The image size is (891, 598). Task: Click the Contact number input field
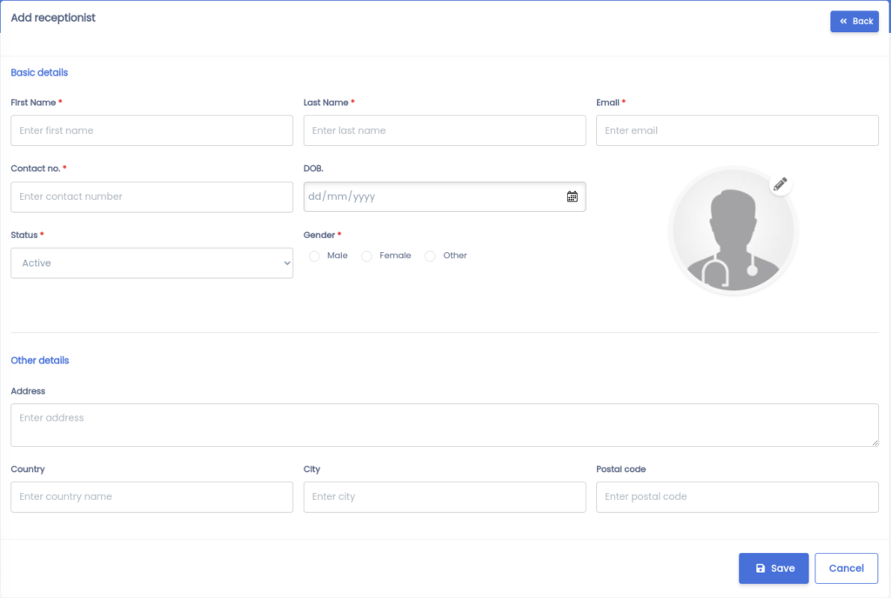point(151,197)
